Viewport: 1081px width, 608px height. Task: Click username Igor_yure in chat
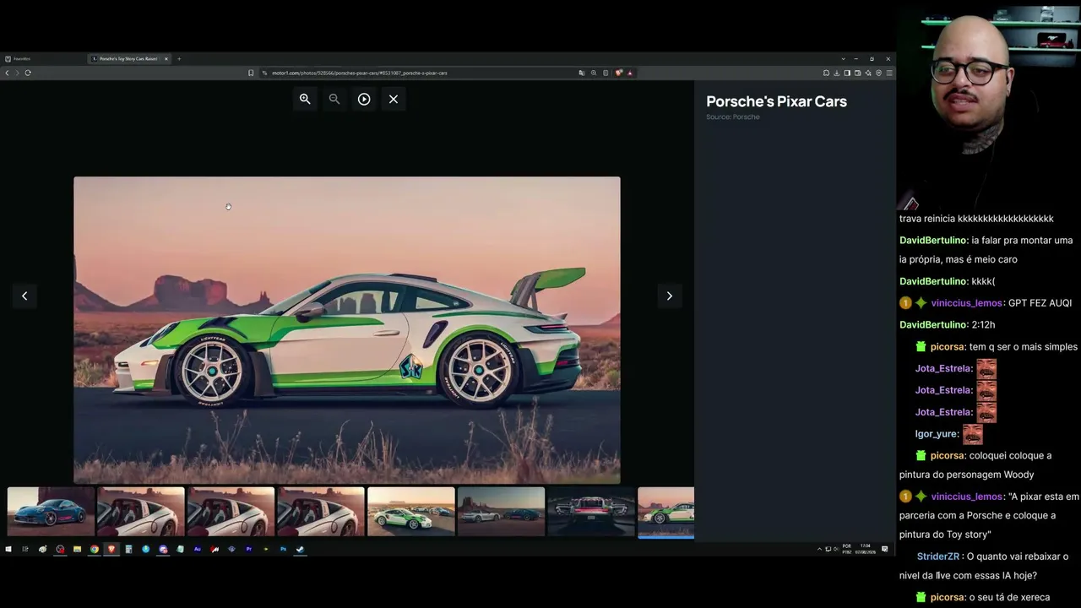[x=937, y=434]
